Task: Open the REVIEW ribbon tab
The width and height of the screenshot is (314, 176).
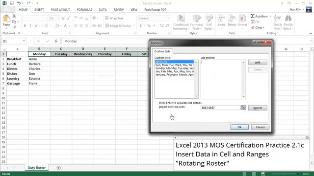Action: (119, 10)
